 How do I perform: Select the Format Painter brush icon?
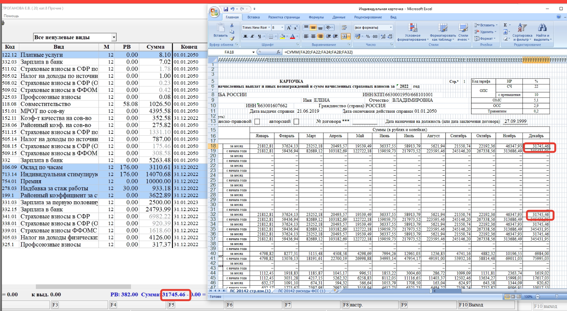[x=232, y=38]
